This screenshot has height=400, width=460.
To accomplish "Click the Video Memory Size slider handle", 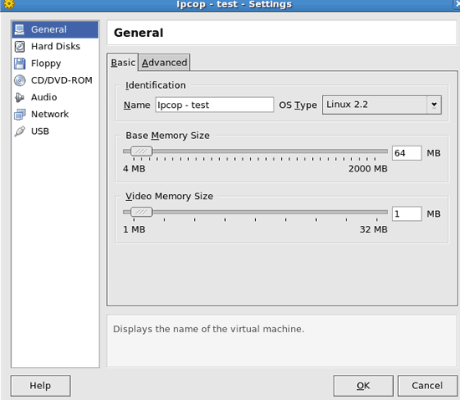I will [141, 212].
